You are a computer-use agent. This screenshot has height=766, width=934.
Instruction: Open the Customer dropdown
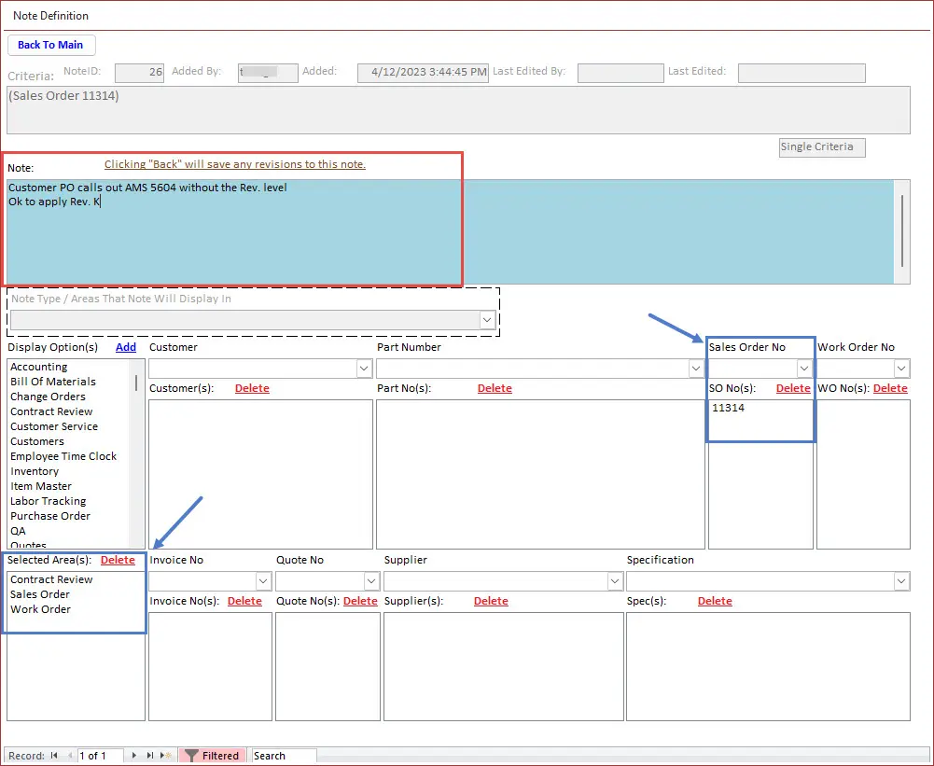pos(364,369)
